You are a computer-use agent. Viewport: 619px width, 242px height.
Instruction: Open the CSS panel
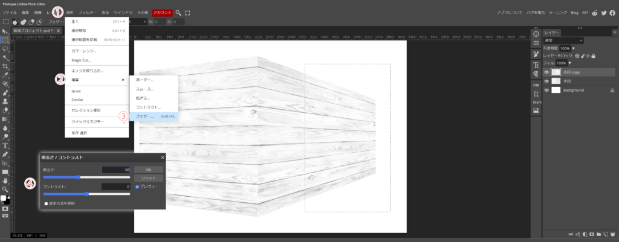point(536,85)
